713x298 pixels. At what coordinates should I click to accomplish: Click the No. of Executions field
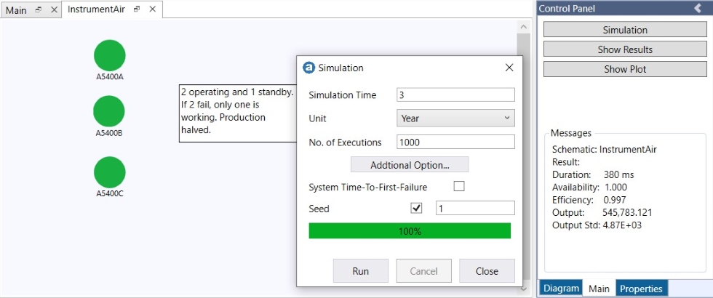(x=455, y=142)
